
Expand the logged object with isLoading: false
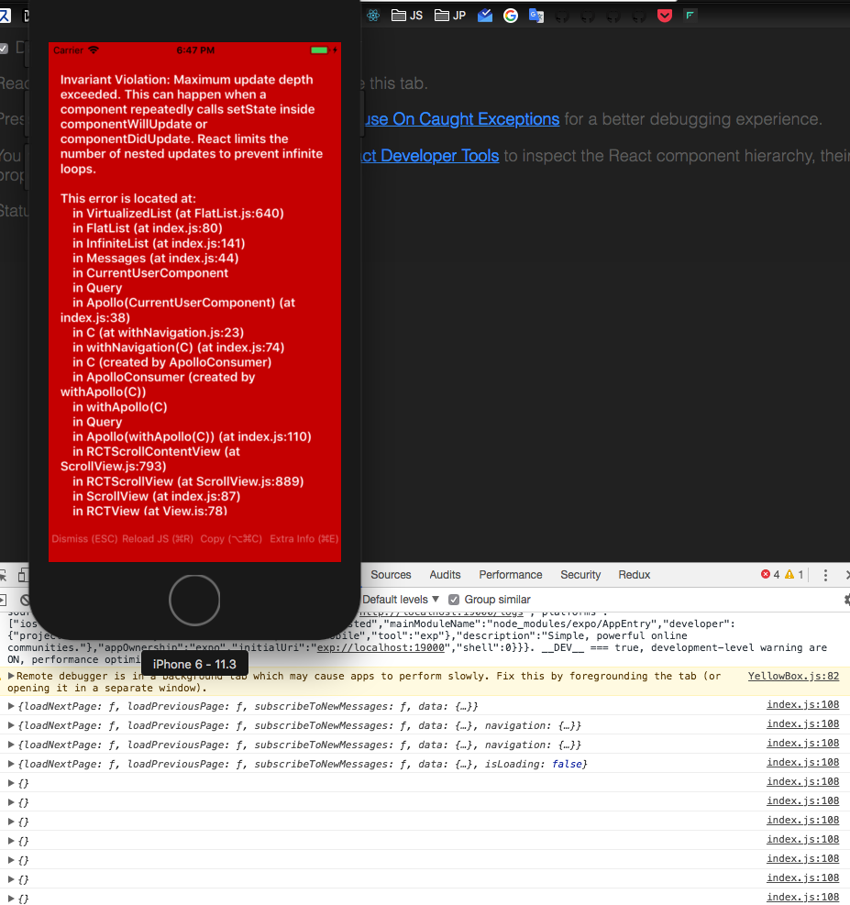pos(11,764)
